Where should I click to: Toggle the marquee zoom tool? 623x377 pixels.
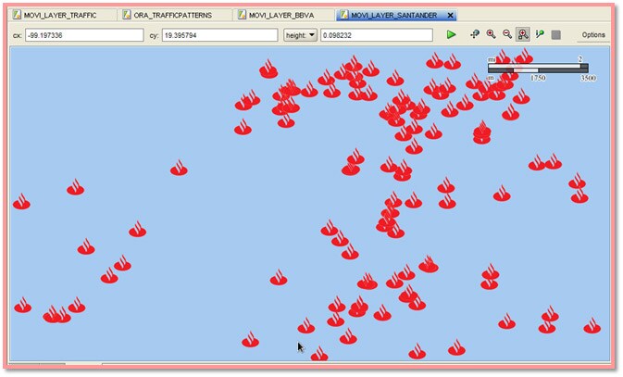pyautogui.click(x=523, y=34)
